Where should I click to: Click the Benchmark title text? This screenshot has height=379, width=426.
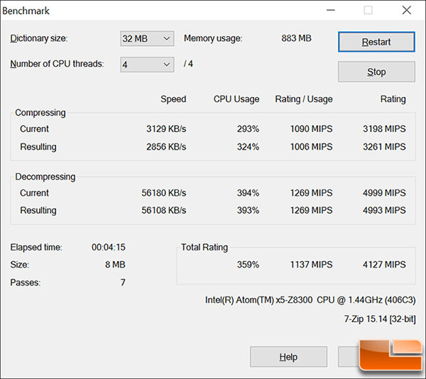tap(26, 11)
